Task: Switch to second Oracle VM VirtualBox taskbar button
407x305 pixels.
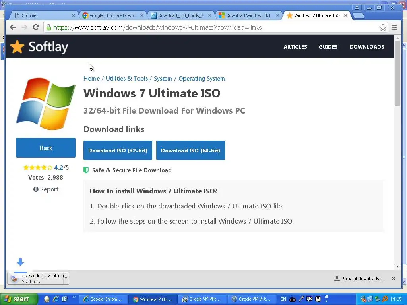Action: [x=252, y=299]
